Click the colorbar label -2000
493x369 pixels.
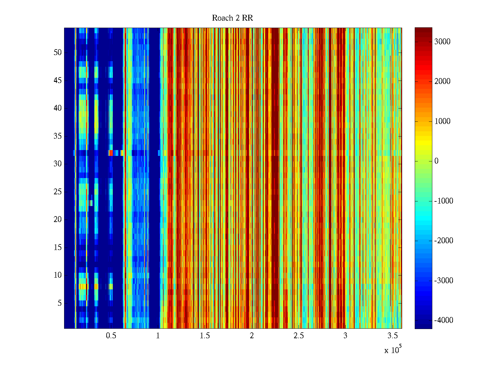coord(443,241)
